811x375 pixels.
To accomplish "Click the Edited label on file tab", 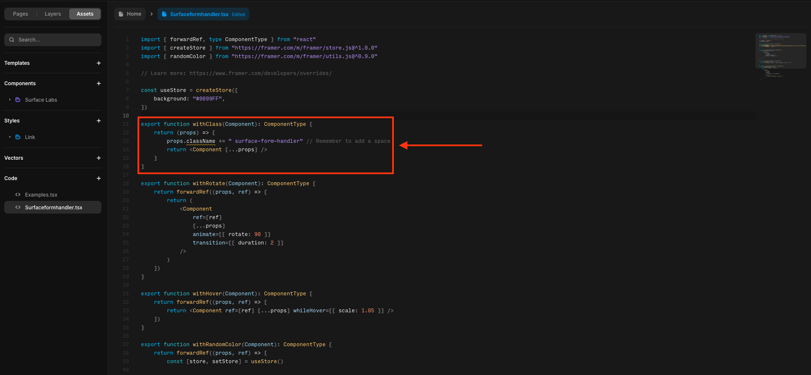I will coord(239,14).
